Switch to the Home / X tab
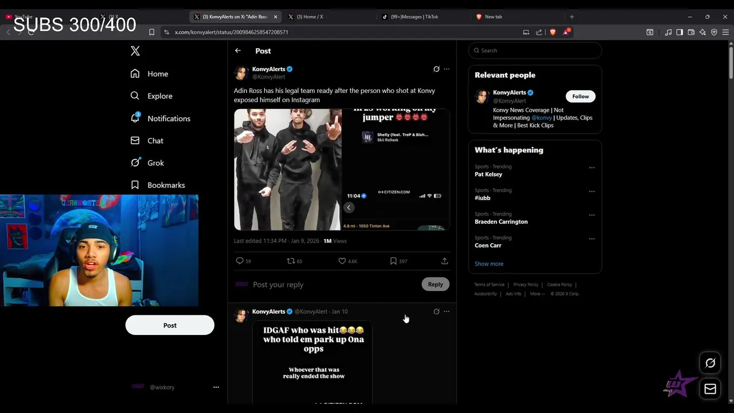Image resolution: width=734 pixels, height=413 pixels. (310, 17)
